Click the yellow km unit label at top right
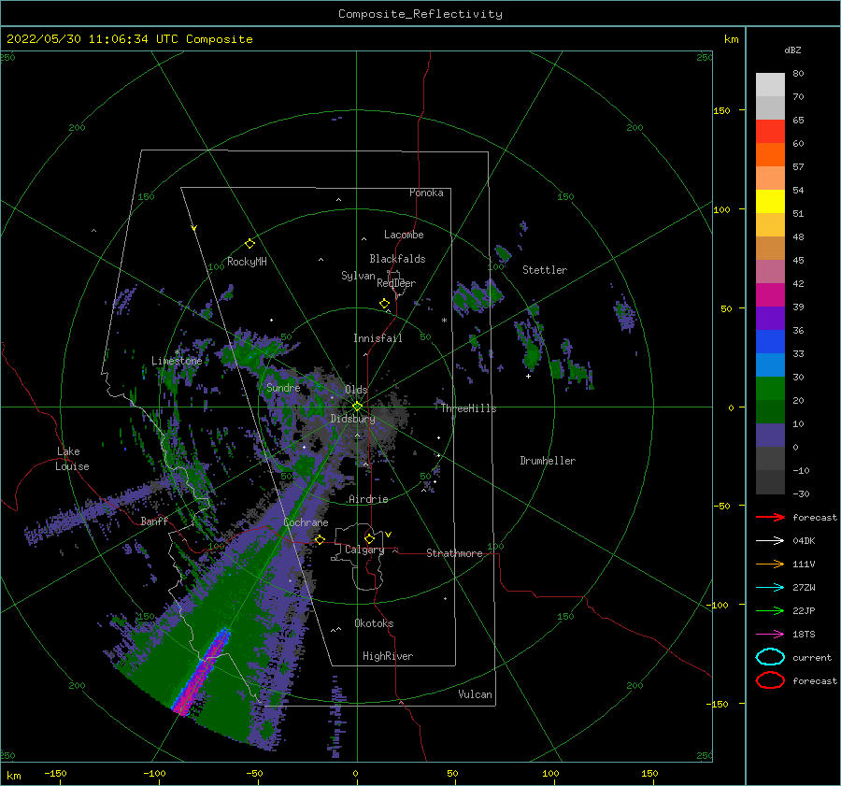Viewport: 841px width, 786px height. pyautogui.click(x=731, y=39)
